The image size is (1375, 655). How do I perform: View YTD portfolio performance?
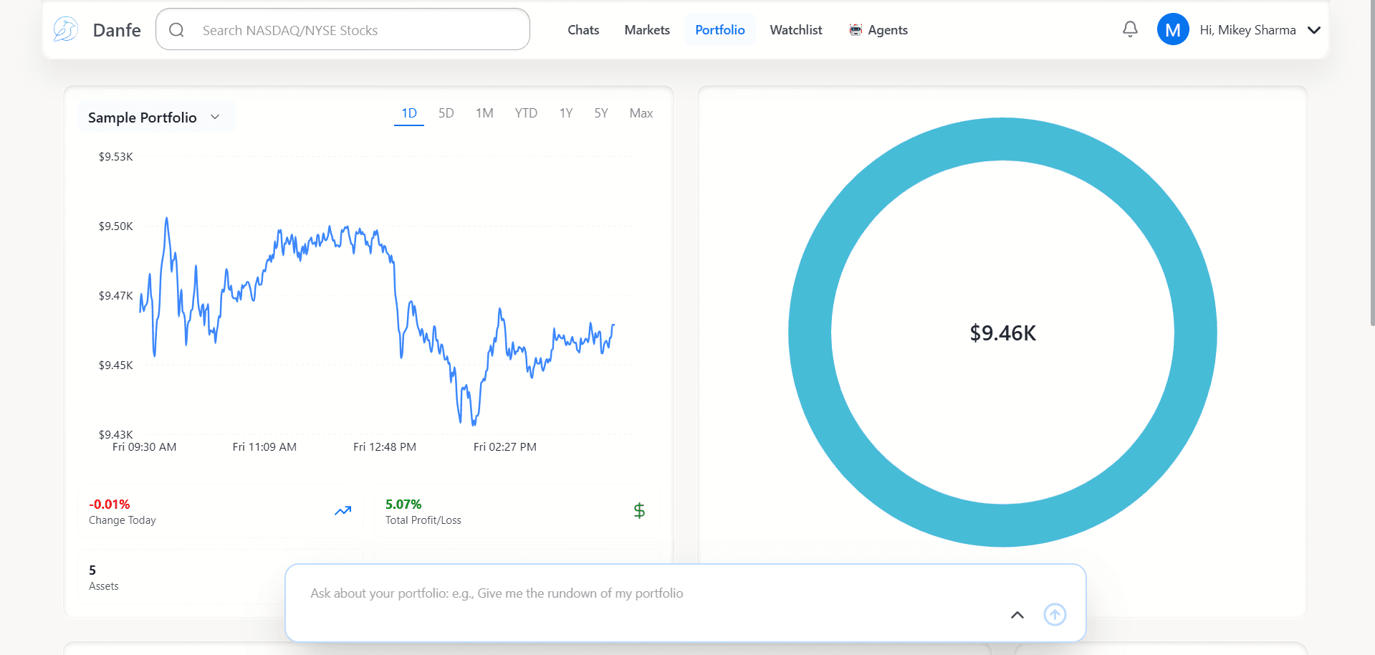pyautogui.click(x=525, y=113)
